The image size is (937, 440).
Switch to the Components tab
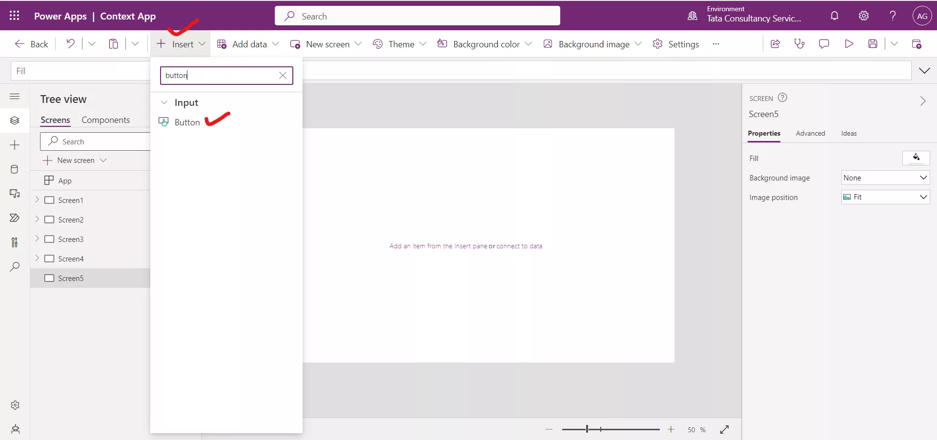(x=105, y=120)
